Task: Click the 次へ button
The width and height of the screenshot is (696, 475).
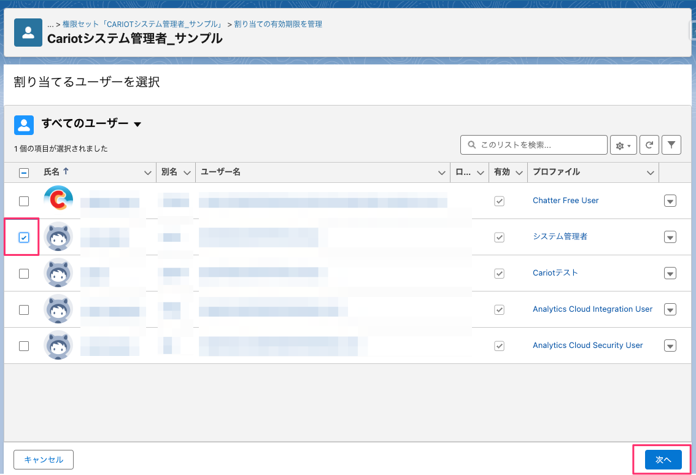Action: point(663,460)
